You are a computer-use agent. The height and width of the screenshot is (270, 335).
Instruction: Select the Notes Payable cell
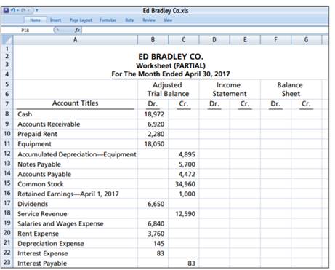click(x=76, y=164)
